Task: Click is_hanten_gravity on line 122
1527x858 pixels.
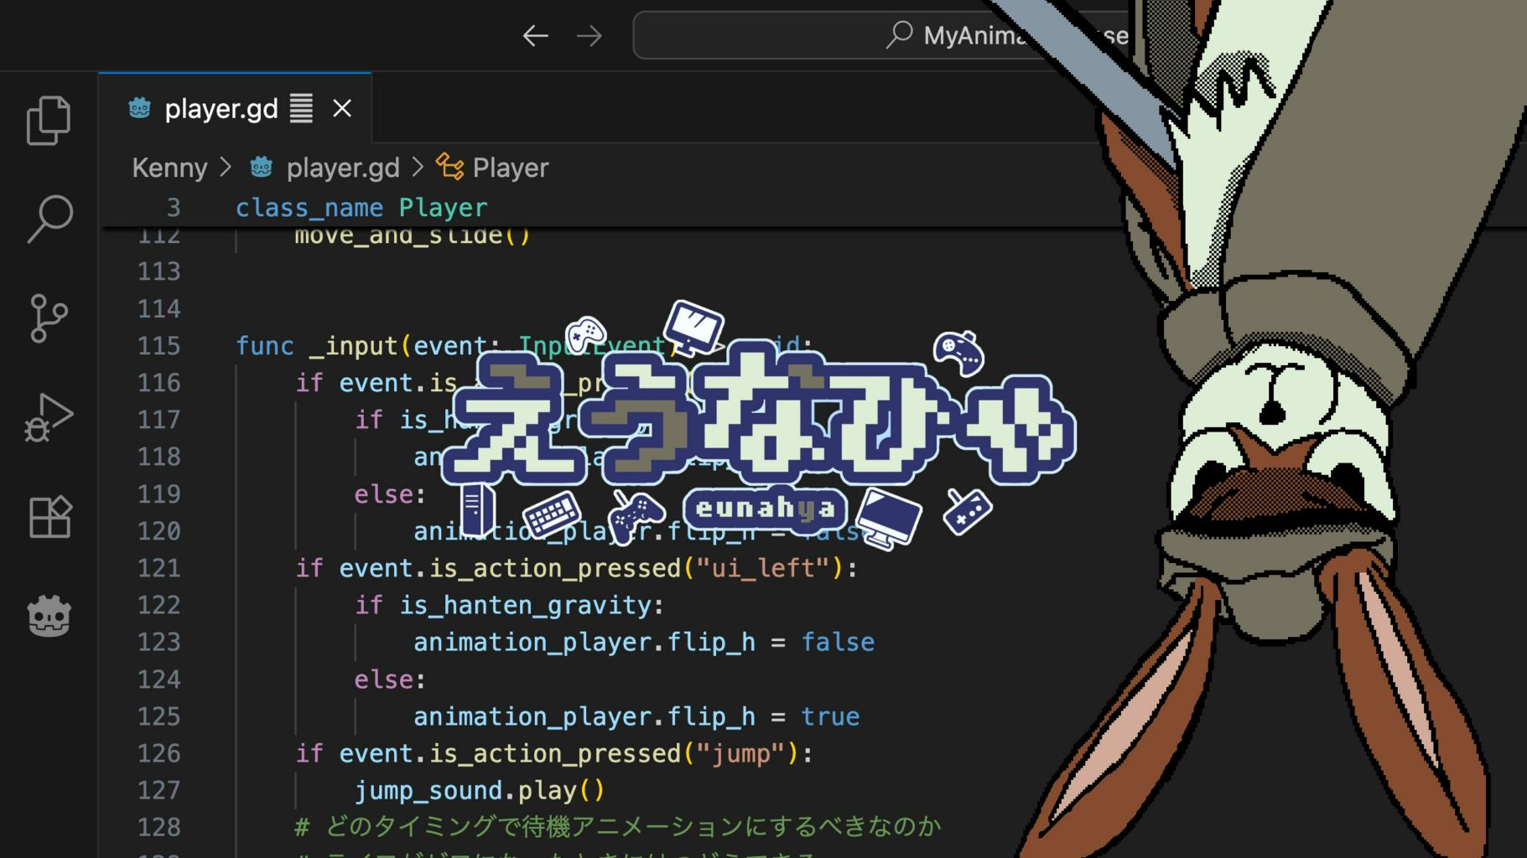Action: click(x=526, y=605)
